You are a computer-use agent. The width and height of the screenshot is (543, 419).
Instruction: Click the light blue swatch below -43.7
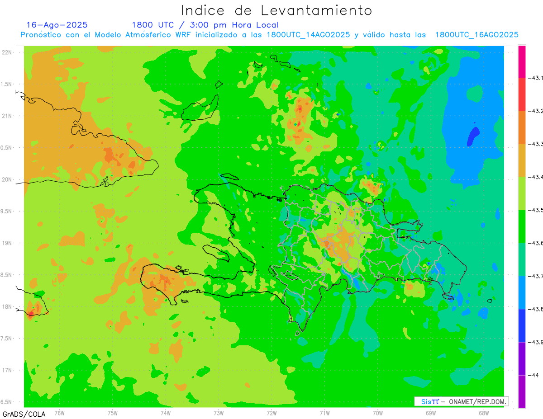(x=522, y=292)
